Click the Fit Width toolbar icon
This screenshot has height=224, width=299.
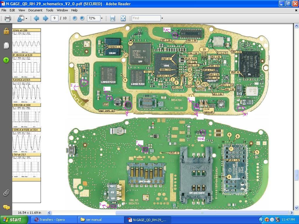112,18
